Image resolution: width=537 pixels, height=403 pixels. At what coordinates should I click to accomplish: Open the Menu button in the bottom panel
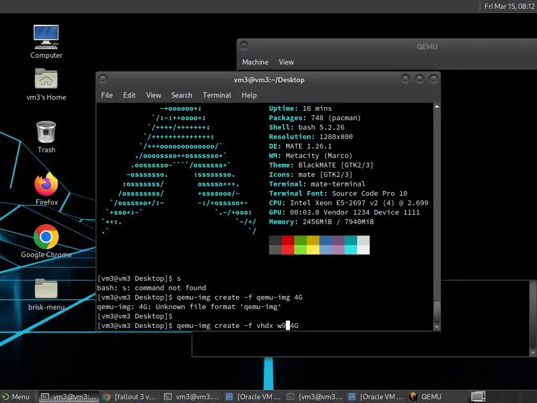click(16, 397)
